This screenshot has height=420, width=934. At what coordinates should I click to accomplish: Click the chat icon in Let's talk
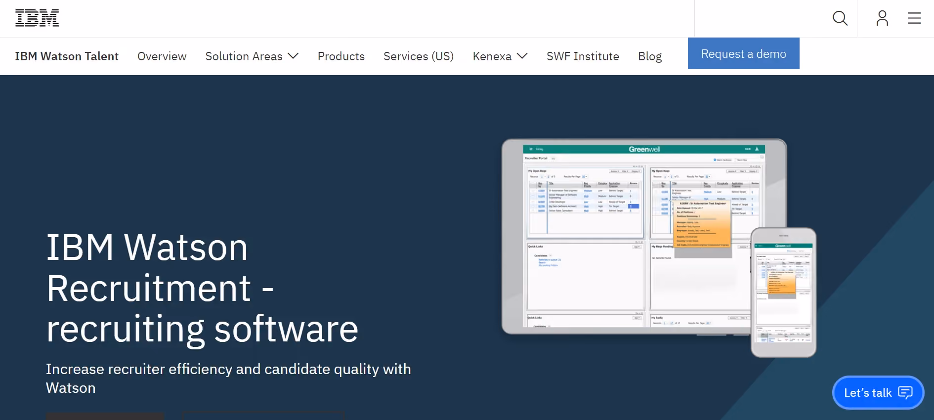pyautogui.click(x=905, y=392)
